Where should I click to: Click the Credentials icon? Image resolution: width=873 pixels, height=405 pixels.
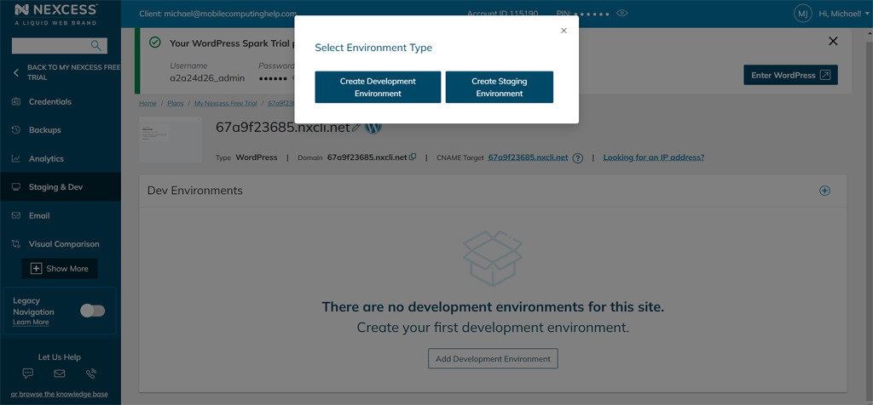click(x=15, y=101)
